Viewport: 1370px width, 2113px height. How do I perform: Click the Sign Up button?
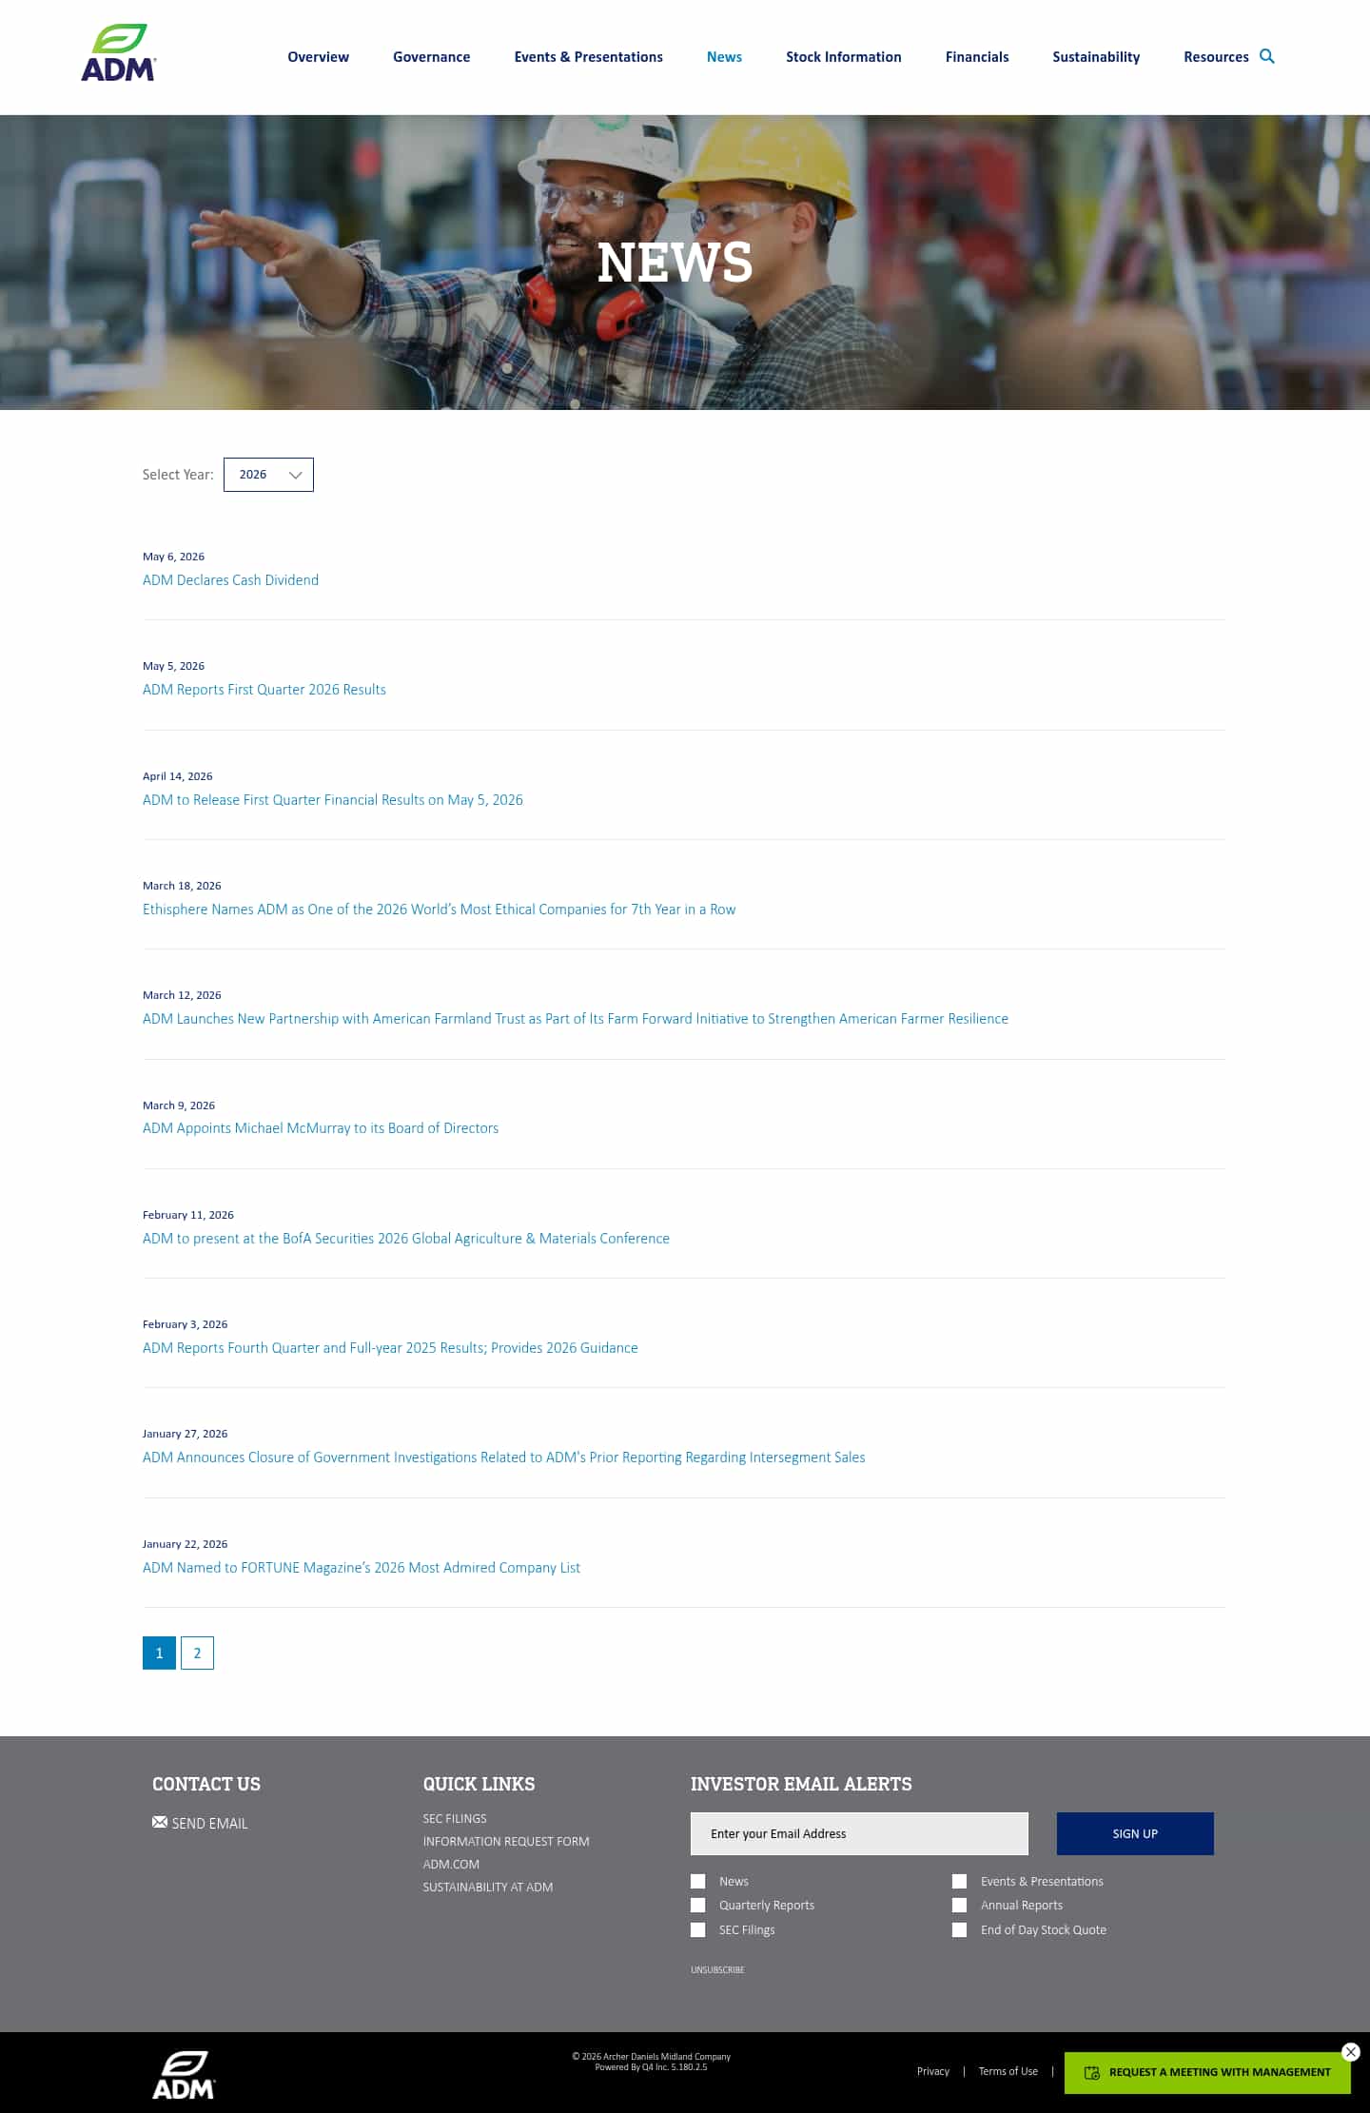(1135, 1833)
